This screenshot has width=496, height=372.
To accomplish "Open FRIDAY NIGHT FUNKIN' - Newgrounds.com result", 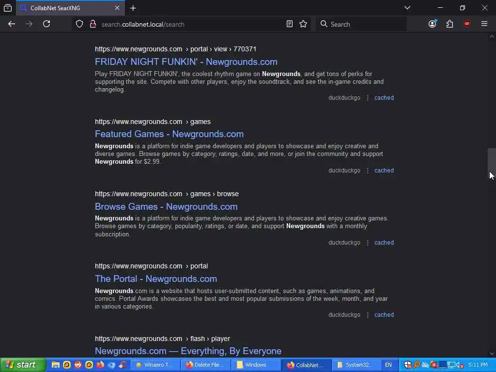I will coord(186,62).
